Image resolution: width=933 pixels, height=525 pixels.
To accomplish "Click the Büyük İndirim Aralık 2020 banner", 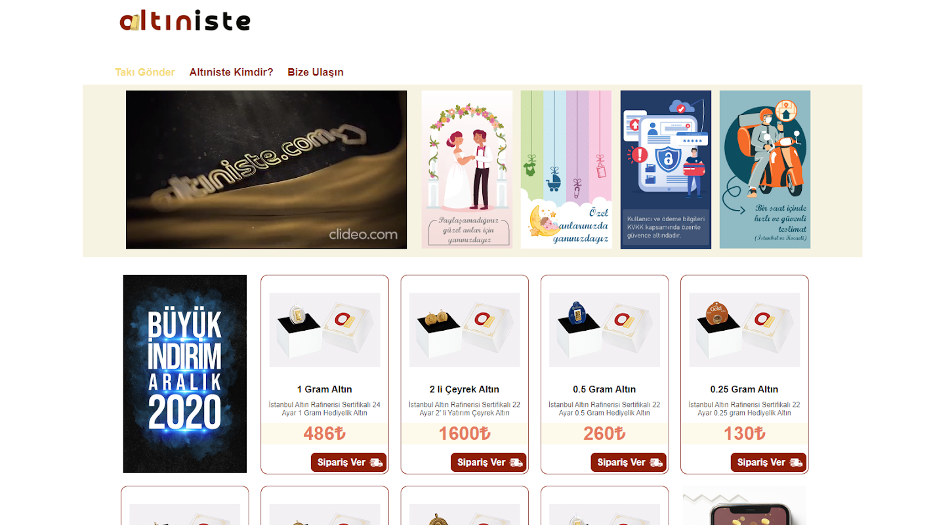I will point(185,374).
